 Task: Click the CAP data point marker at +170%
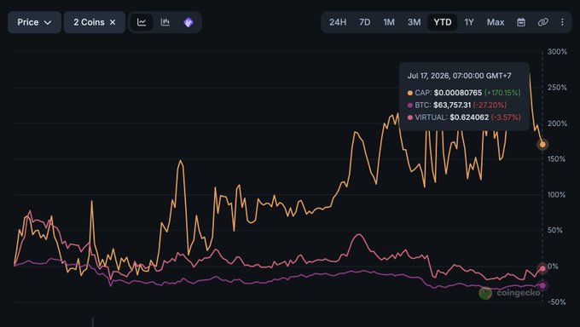click(542, 145)
